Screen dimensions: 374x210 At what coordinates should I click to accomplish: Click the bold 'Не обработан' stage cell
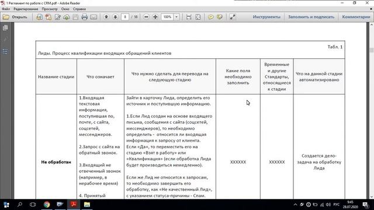tap(56, 162)
